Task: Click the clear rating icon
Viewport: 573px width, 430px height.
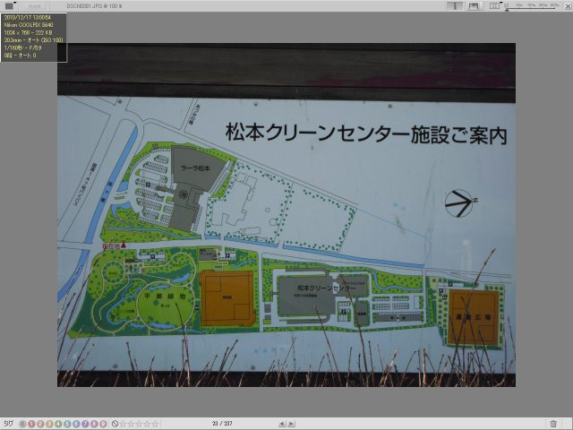Action: pos(115,424)
